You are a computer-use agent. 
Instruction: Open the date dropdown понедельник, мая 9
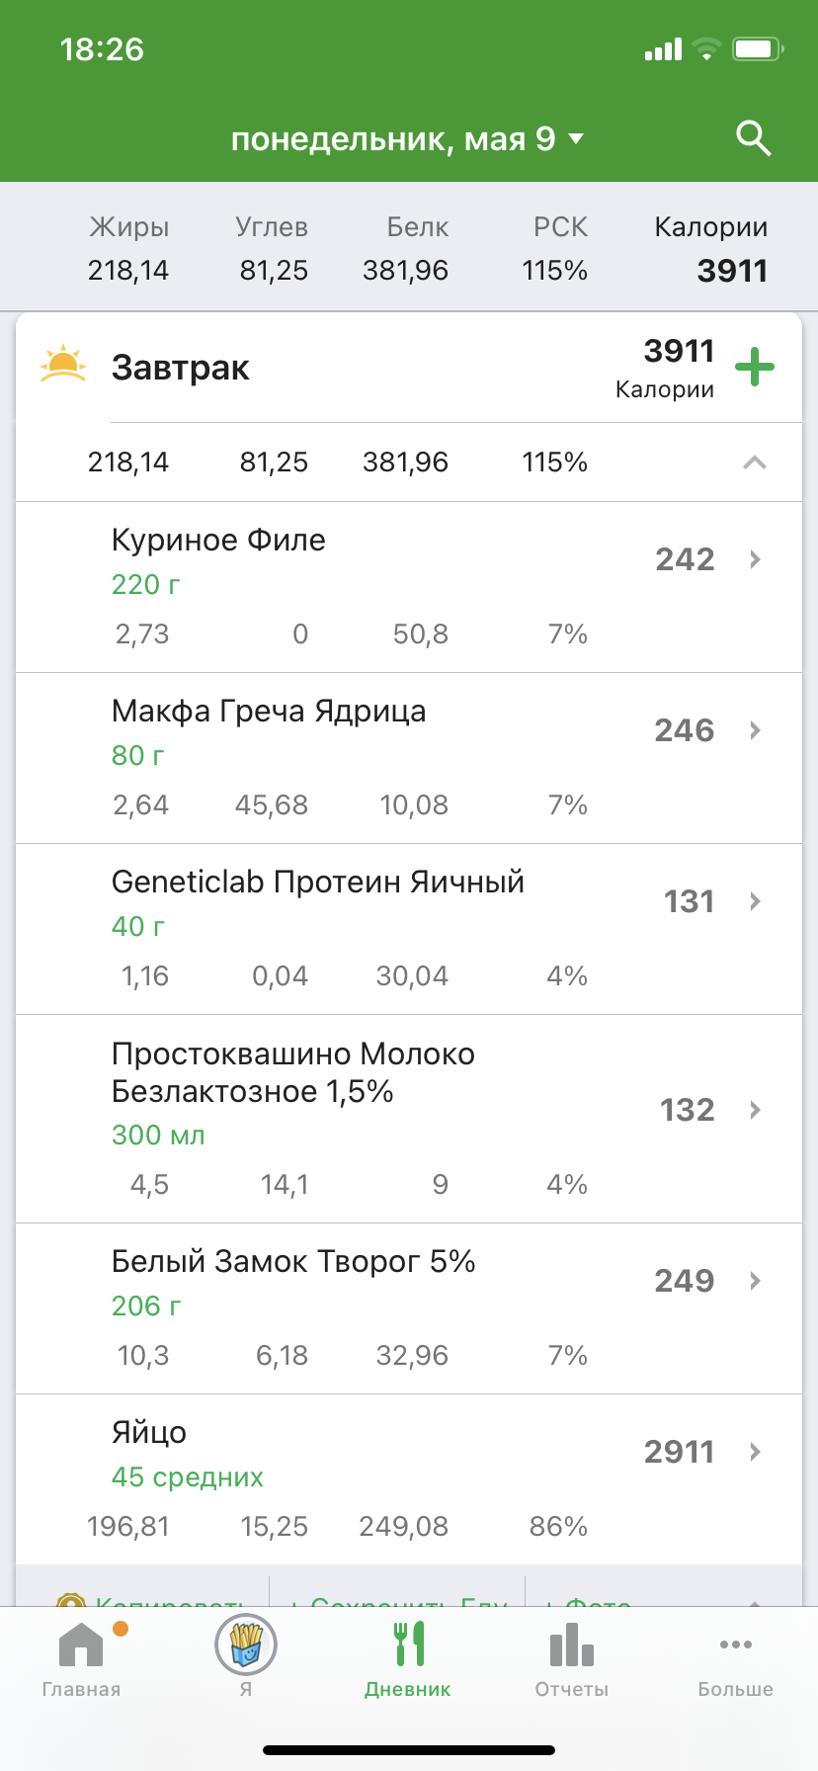click(x=407, y=139)
